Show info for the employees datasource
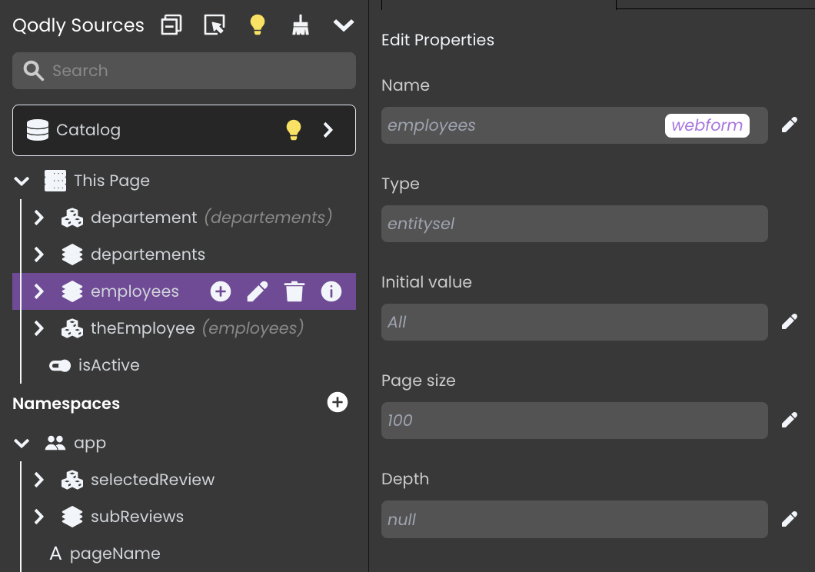Viewport: 815px width, 572px height. tap(331, 291)
